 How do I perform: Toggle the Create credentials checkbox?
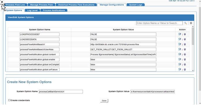click(9, 100)
